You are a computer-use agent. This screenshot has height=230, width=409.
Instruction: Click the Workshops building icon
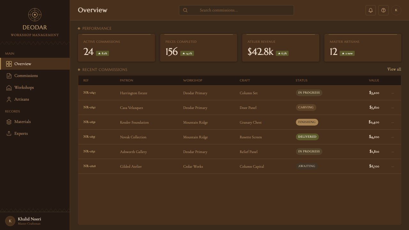(x=9, y=88)
